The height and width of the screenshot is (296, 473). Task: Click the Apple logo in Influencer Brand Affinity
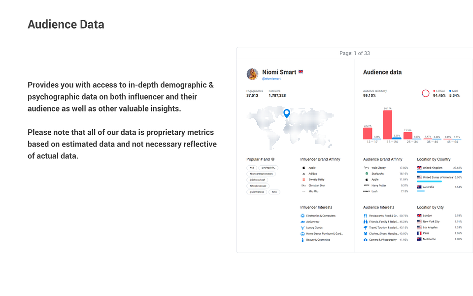[x=304, y=168]
